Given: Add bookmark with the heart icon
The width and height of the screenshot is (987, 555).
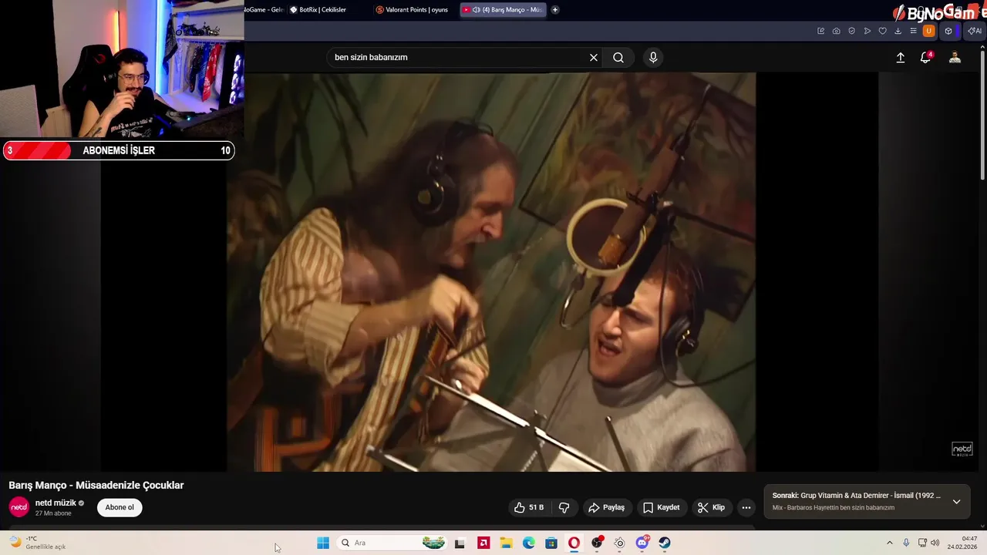Looking at the screenshot, I should click(882, 31).
